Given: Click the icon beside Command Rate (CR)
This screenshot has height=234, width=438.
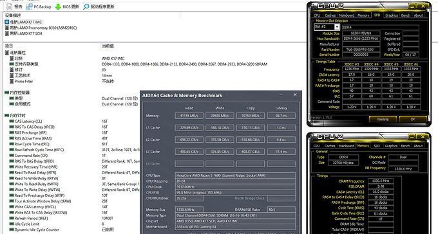Looking at the screenshot, I should click(x=12, y=156).
